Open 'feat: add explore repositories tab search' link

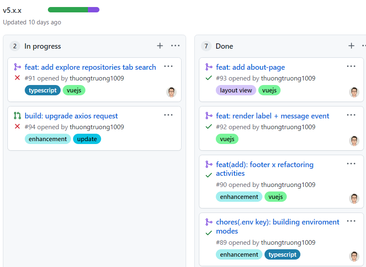[90, 67]
